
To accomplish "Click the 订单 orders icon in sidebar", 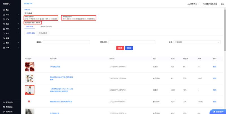I will coord(3,19).
